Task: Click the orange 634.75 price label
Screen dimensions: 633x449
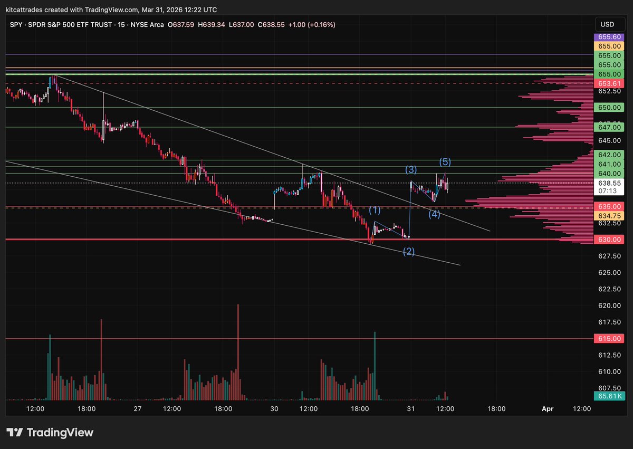Action: coord(609,216)
